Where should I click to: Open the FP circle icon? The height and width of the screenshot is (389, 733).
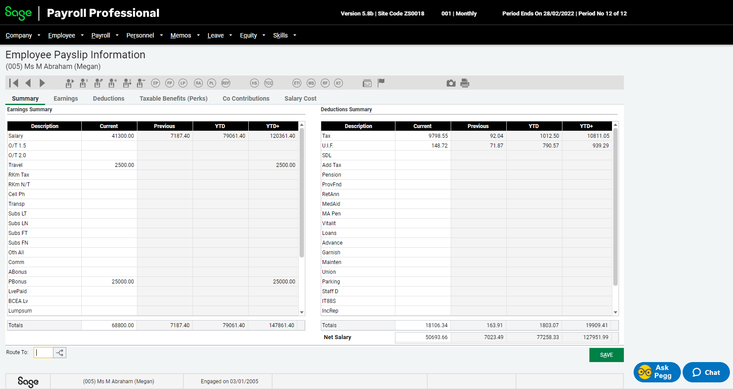pyautogui.click(x=170, y=83)
